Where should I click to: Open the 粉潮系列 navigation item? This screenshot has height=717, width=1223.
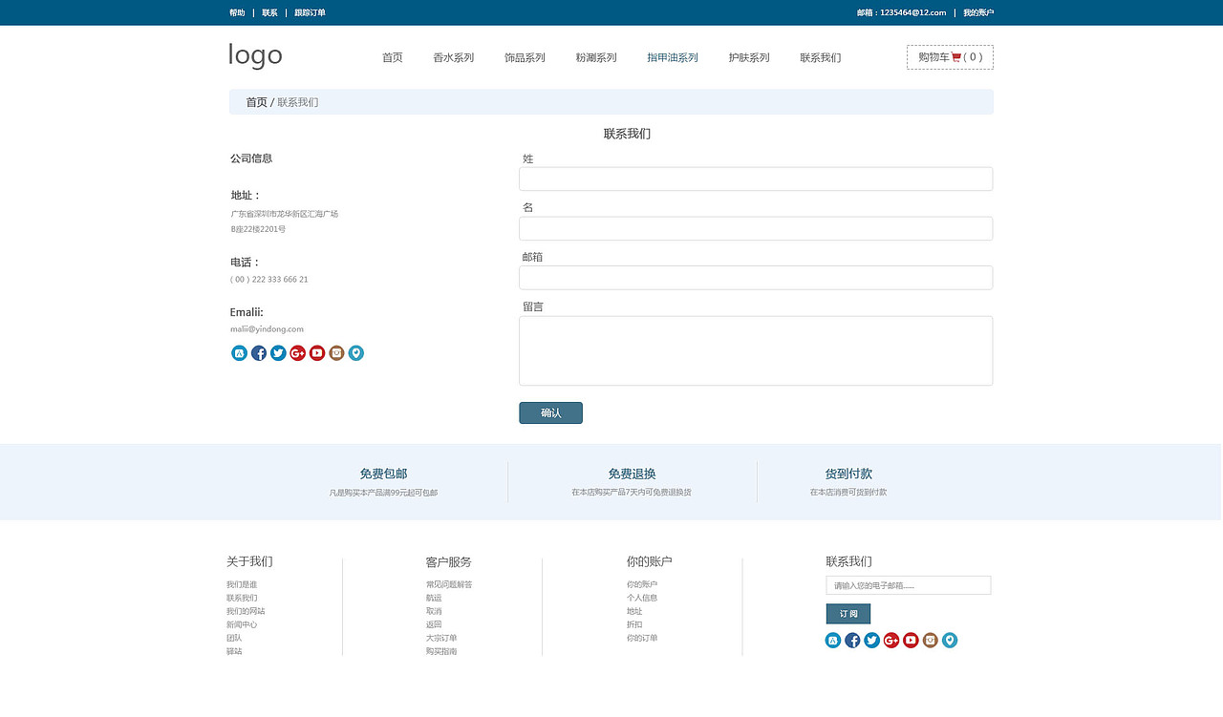coord(596,57)
